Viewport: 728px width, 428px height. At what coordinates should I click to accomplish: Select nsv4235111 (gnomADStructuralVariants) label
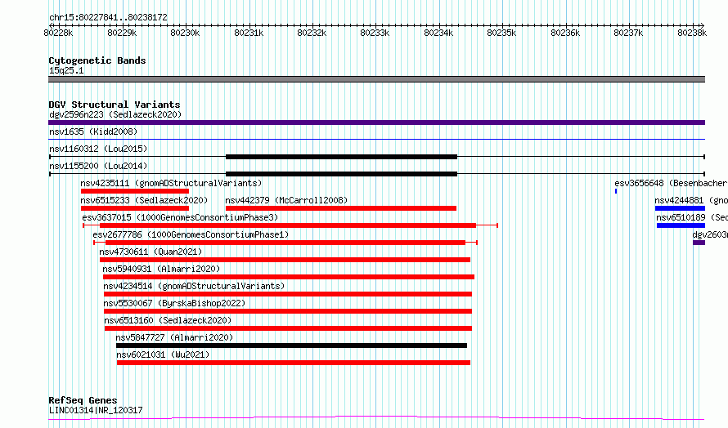171,183
